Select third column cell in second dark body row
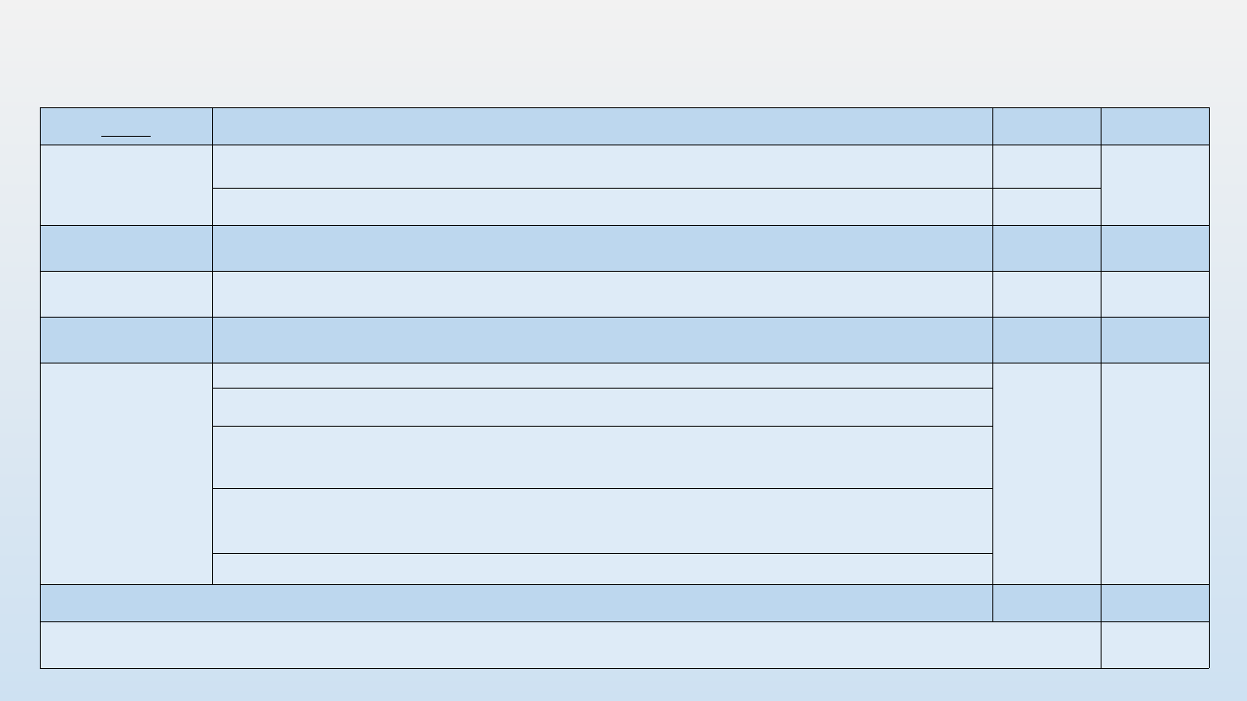The image size is (1247, 701). point(1046,340)
